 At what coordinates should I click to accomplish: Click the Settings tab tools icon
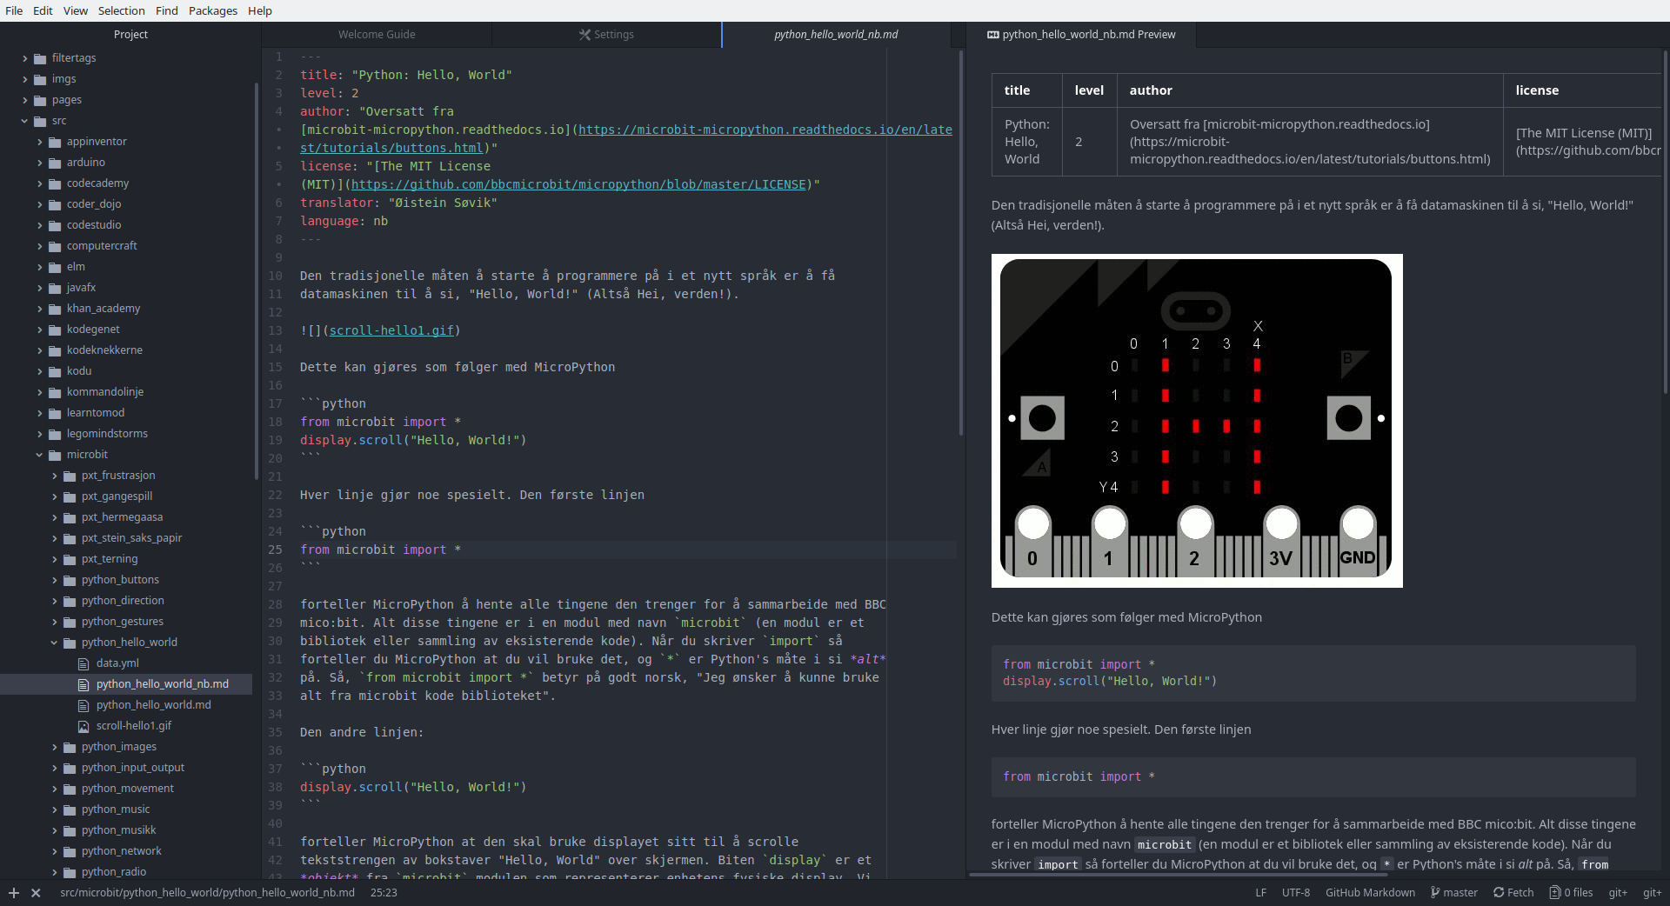click(584, 35)
